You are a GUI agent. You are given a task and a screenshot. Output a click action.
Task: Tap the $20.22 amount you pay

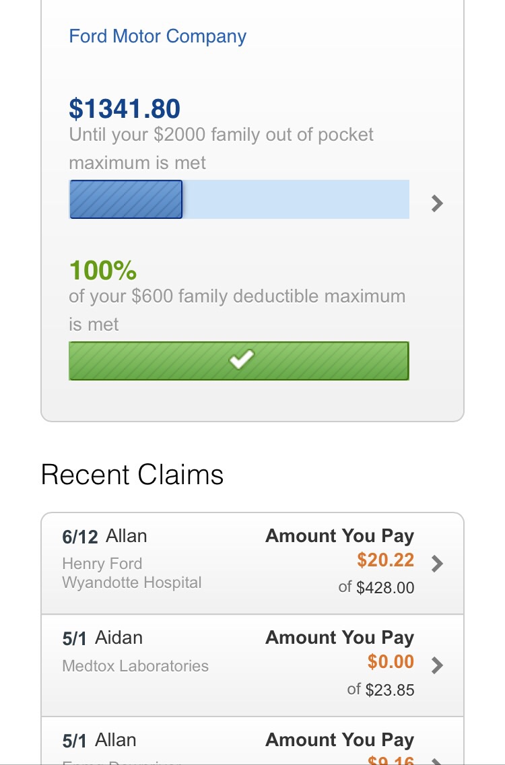385,560
